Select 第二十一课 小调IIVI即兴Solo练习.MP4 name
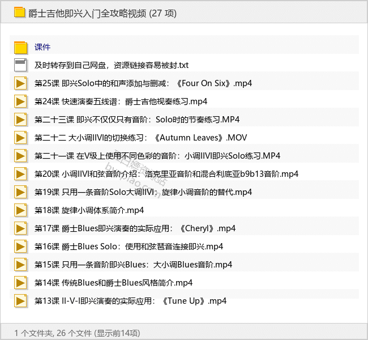The height and width of the screenshot is (340, 368). (157, 156)
